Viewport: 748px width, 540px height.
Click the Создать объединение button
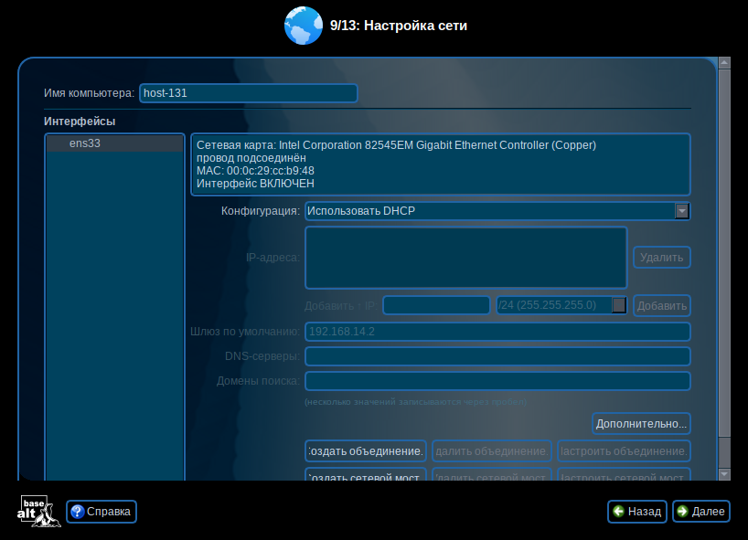[366, 450]
